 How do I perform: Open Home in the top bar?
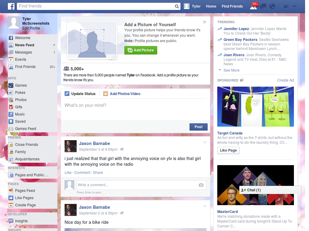coord(211,6)
